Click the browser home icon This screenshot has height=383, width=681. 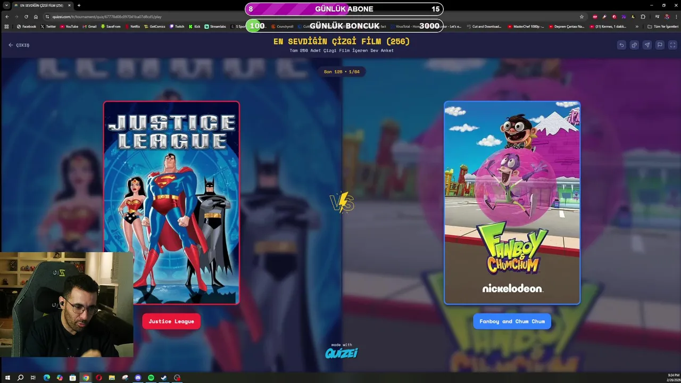[x=36, y=16]
